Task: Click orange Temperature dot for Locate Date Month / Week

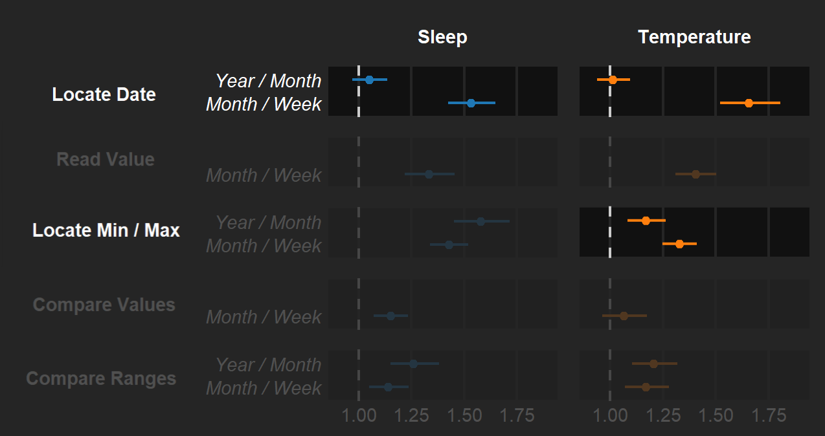Action: coord(749,103)
